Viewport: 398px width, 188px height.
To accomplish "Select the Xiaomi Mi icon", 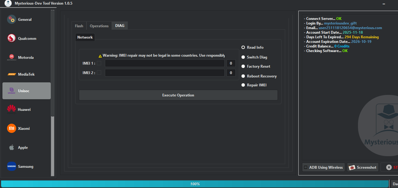I will [11, 128].
